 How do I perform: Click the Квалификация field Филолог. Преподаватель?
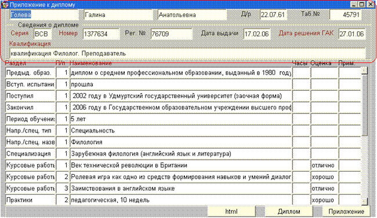pos(187,53)
